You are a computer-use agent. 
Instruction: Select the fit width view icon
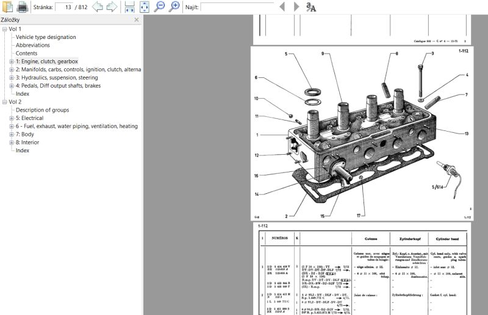click(129, 7)
